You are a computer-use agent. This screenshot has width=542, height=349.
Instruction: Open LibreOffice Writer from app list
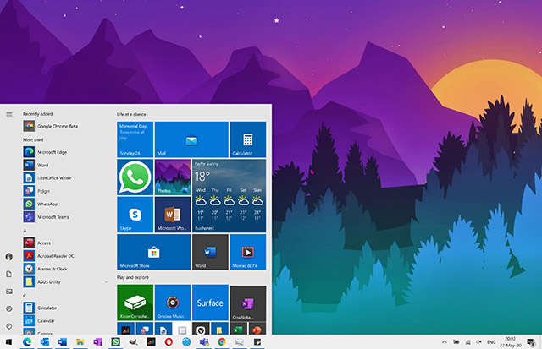(53, 177)
